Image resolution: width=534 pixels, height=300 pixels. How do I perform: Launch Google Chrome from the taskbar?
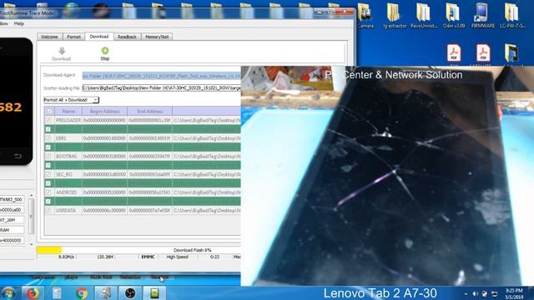coord(82,292)
